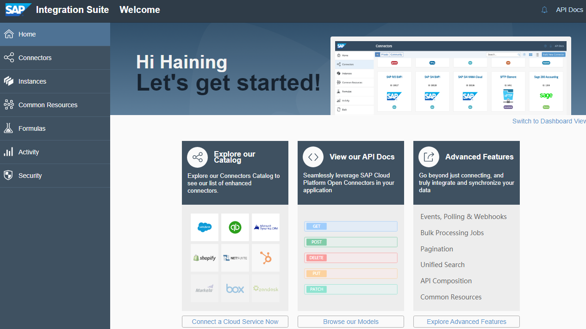Click the Activity bar-chart icon in sidebar
Viewport: 586px width, 329px height.
click(8, 152)
